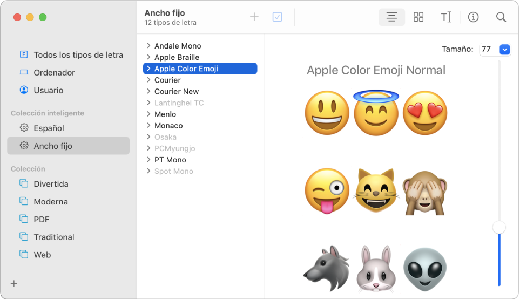Open the search magnifier
This screenshot has height=300, width=520.
(501, 17)
